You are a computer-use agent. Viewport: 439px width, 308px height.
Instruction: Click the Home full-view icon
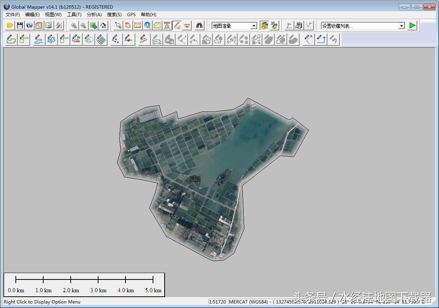click(x=103, y=26)
